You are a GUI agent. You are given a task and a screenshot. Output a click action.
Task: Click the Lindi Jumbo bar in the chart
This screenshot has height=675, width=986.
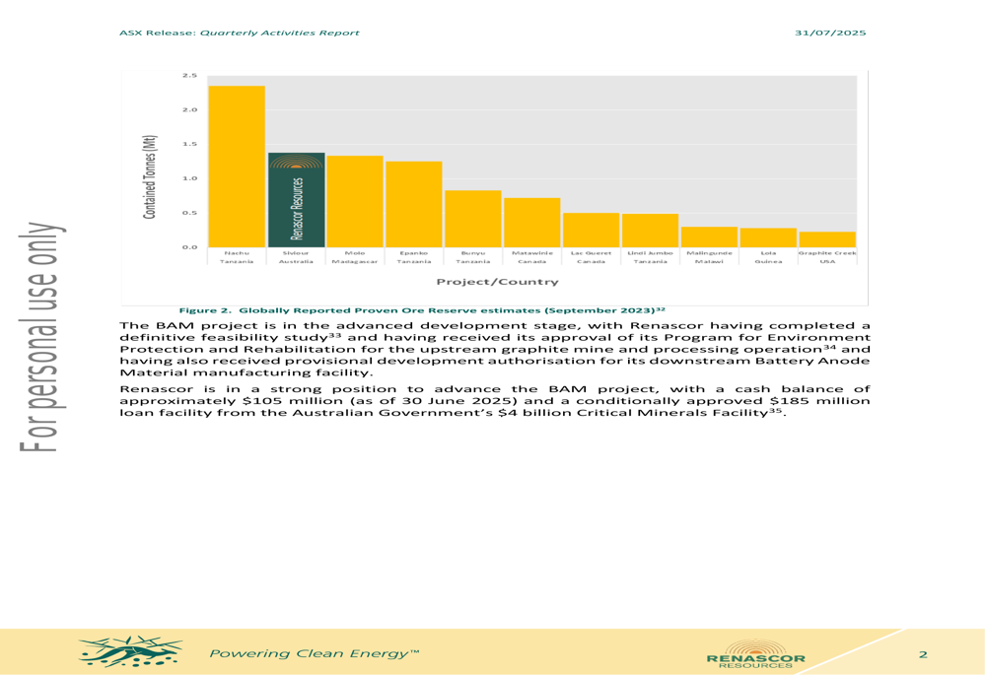tap(650, 231)
